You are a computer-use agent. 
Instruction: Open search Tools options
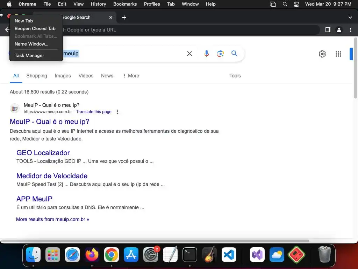point(235,76)
